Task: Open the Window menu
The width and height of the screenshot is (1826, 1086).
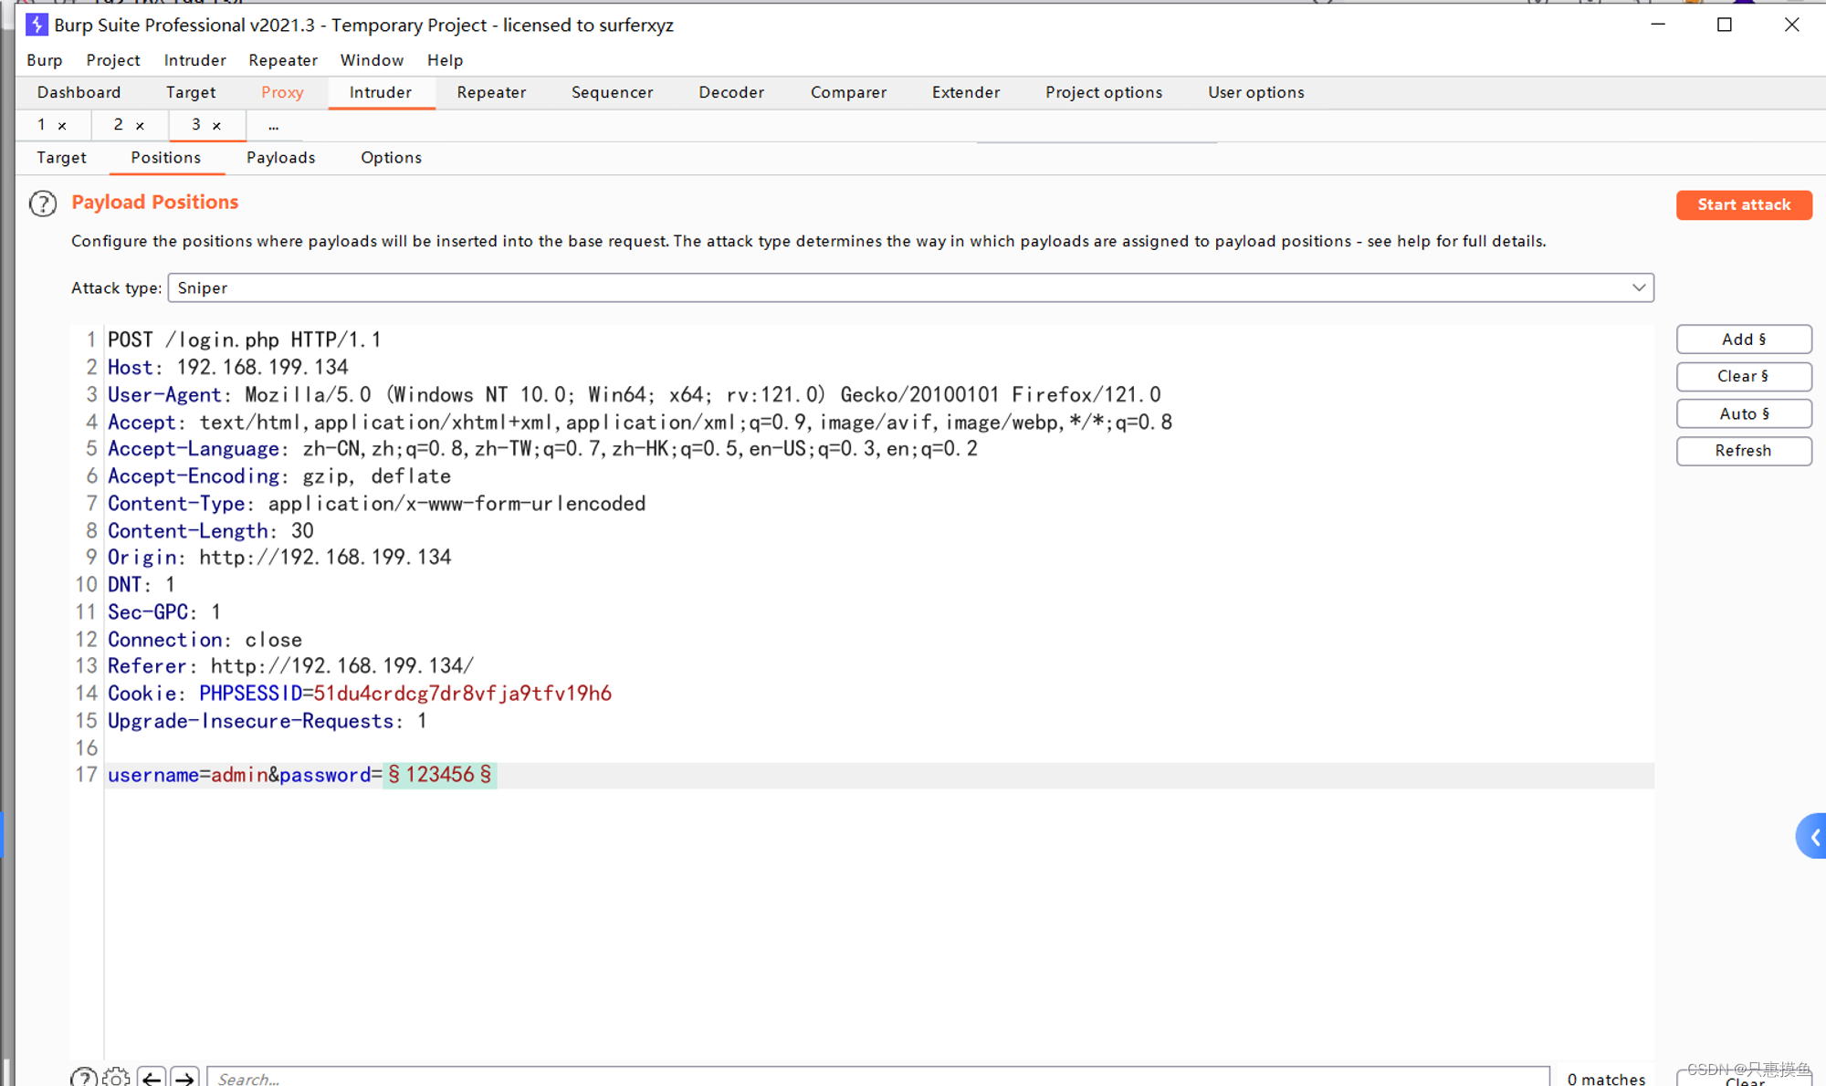Action: [372, 60]
